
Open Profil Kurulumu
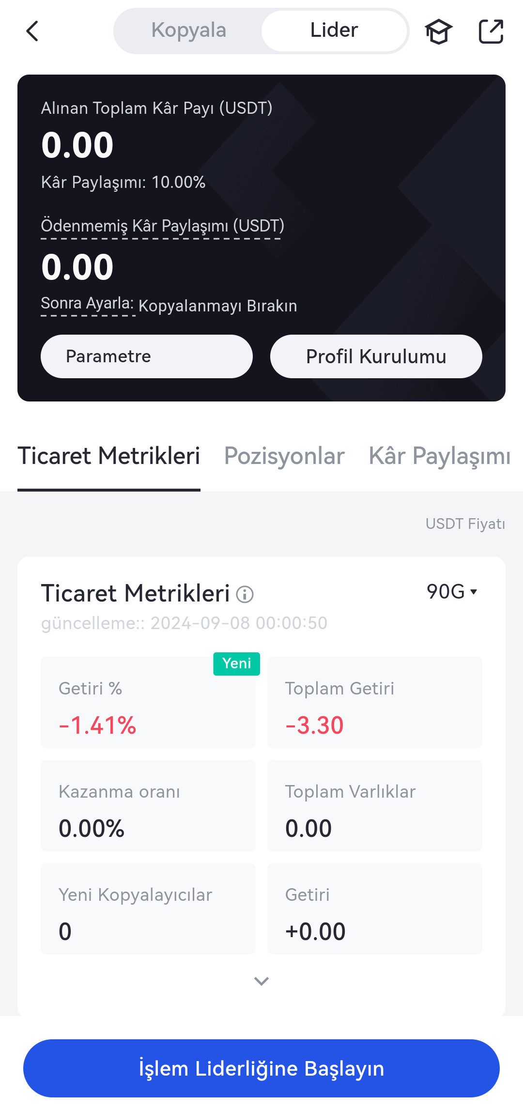click(376, 356)
